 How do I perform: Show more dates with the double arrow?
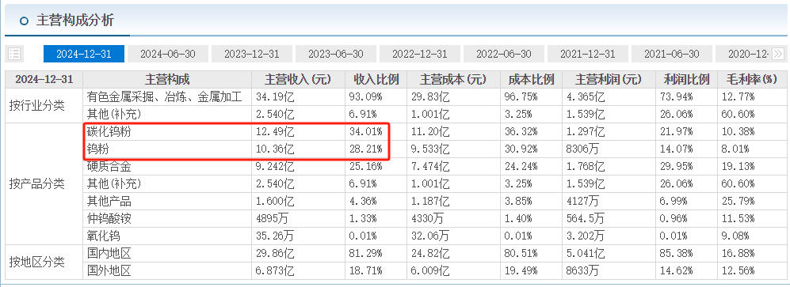click(x=778, y=54)
